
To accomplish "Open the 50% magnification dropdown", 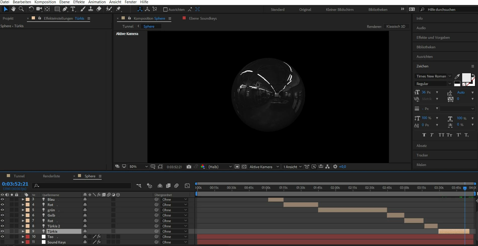I will (138, 167).
